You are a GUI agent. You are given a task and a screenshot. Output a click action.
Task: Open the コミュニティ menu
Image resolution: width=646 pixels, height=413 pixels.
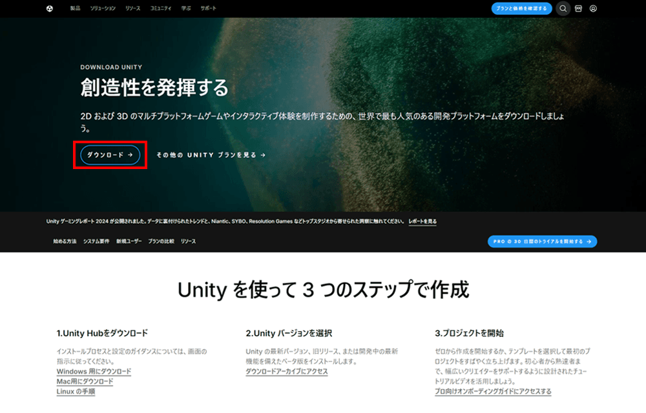[161, 8]
